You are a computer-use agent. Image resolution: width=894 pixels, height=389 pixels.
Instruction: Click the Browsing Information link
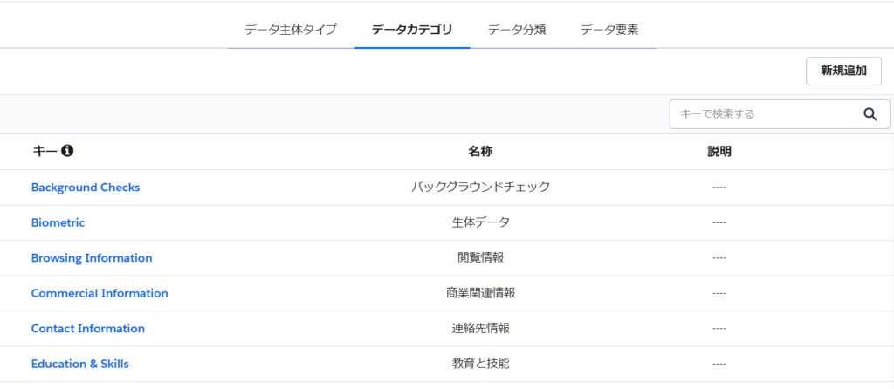point(92,258)
